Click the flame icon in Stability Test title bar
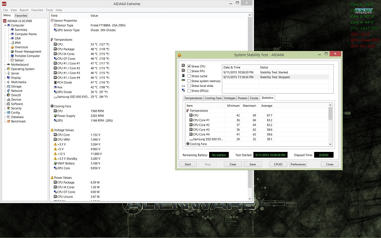The image size is (381, 238). coord(179,55)
